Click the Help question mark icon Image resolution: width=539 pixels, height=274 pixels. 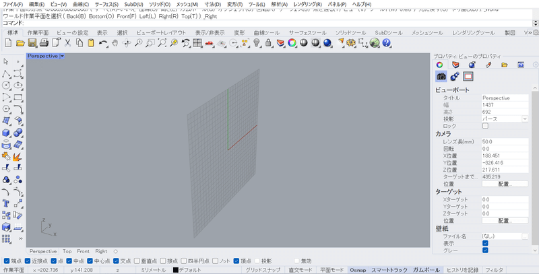386,43
